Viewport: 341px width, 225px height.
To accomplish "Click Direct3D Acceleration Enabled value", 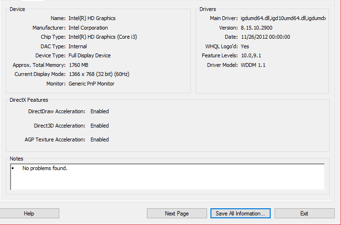I will tap(99, 126).
